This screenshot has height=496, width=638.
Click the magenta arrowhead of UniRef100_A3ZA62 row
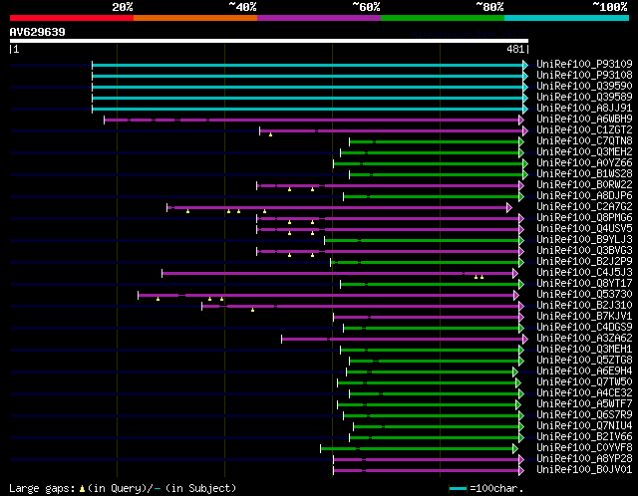525,339
